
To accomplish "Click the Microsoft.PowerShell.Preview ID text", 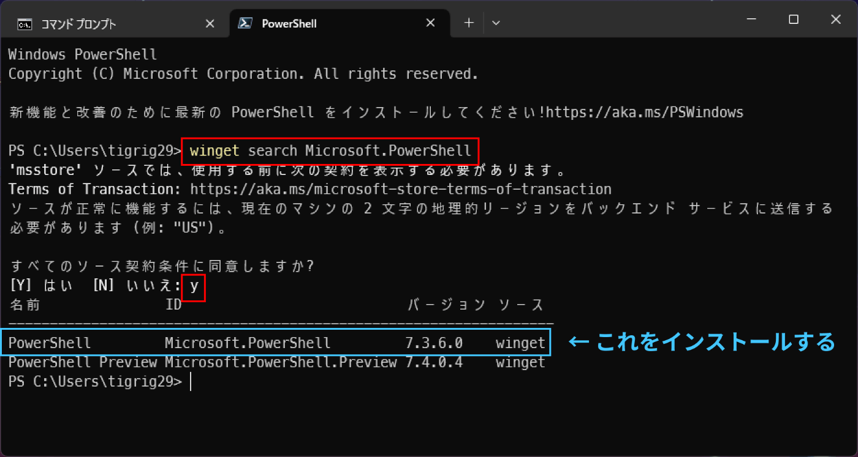I will (281, 362).
